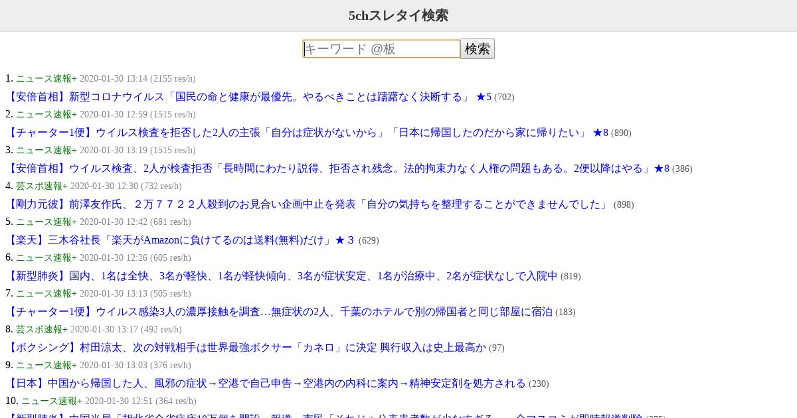Open the 安倍首相 ウイルス検査、2人が検査拒否 thread

click(337, 169)
